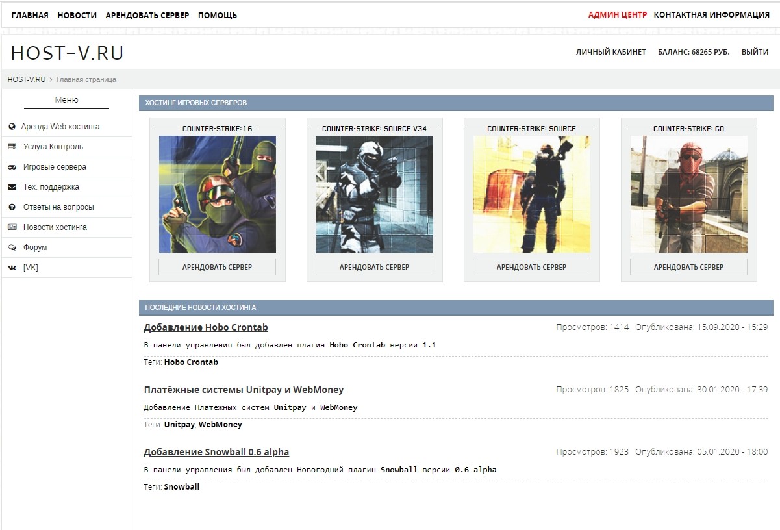Click the VK logo icon in sidebar

click(12, 268)
